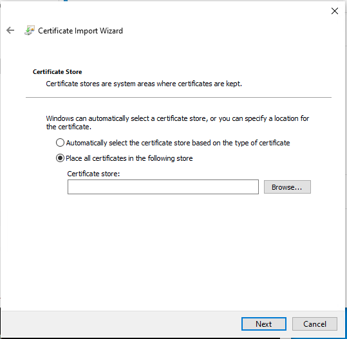Click the bold Certificate Store heading

coord(57,72)
